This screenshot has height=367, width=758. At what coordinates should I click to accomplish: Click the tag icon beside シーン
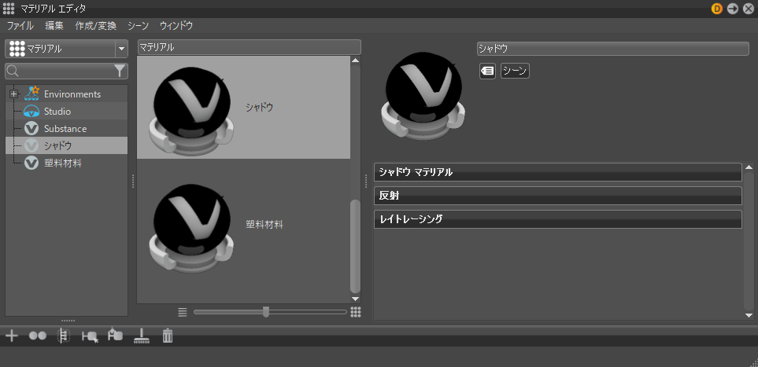487,71
